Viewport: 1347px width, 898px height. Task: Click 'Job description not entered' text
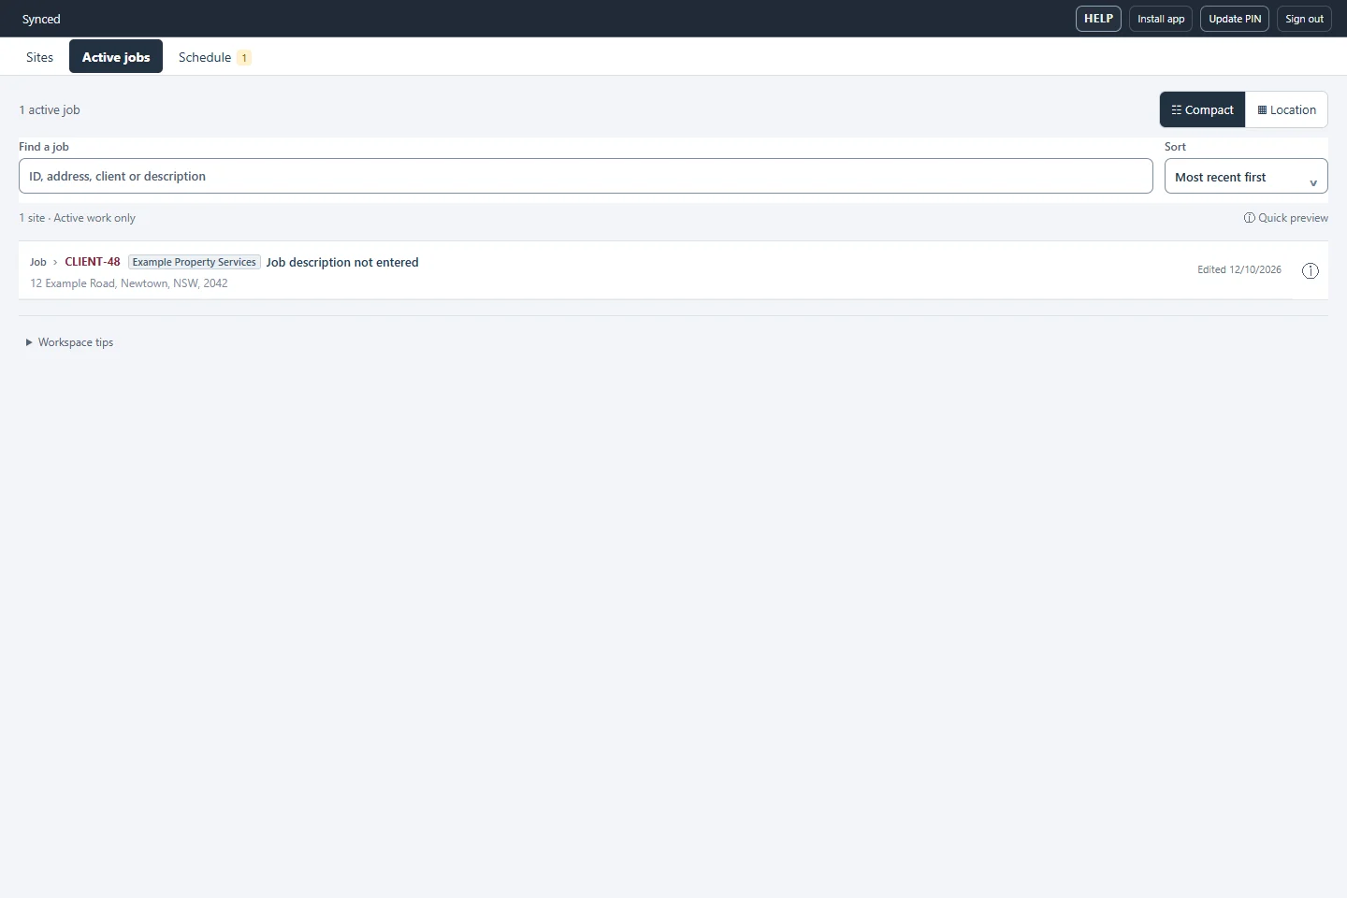[342, 262]
